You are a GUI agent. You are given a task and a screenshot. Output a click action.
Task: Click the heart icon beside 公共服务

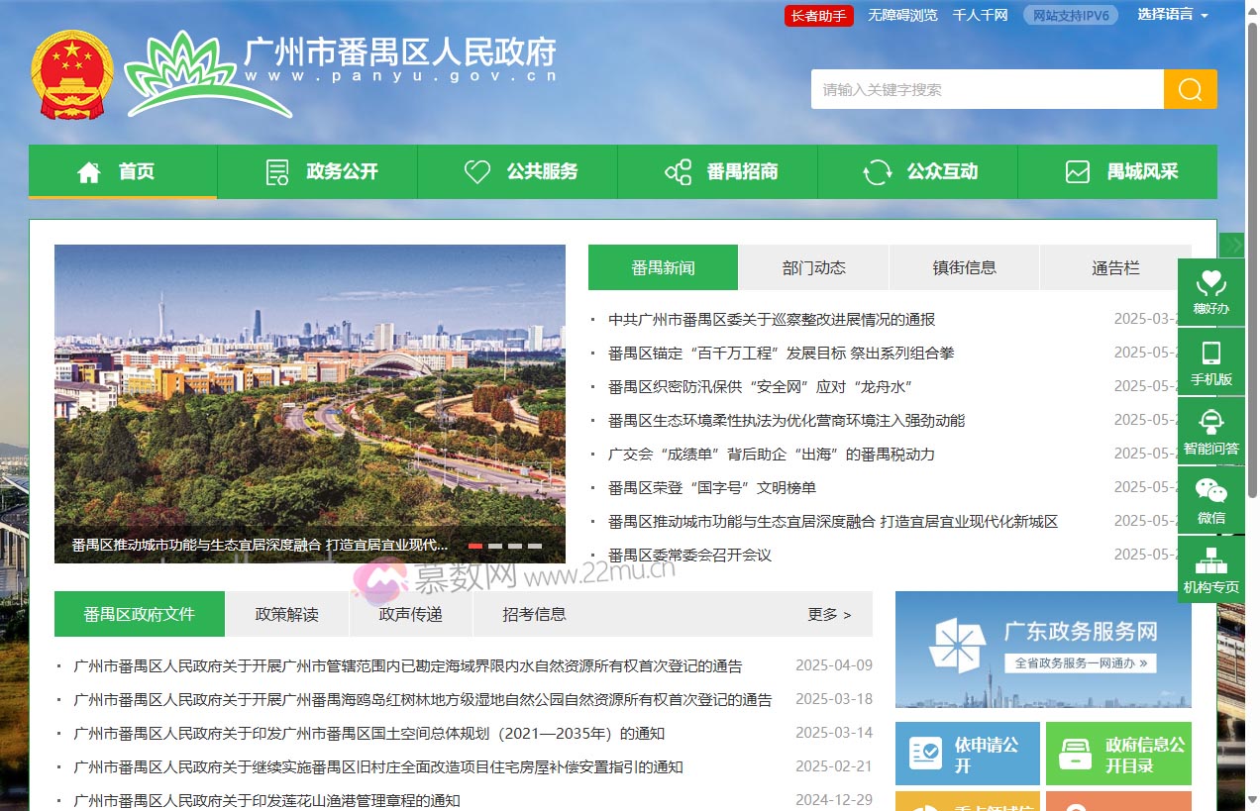click(479, 171)
